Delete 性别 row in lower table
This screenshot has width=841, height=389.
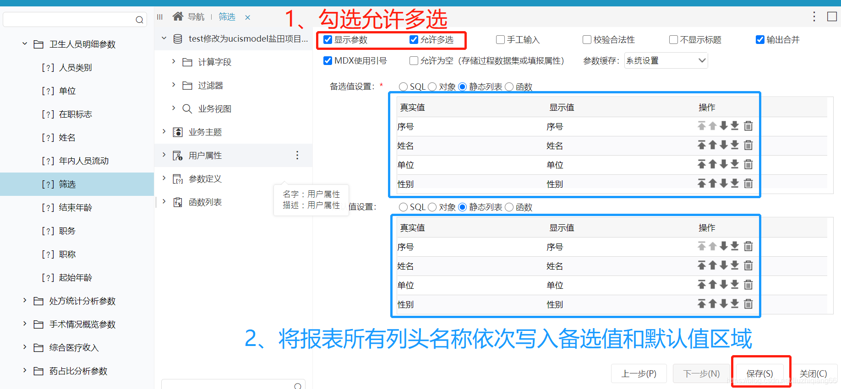748,304
